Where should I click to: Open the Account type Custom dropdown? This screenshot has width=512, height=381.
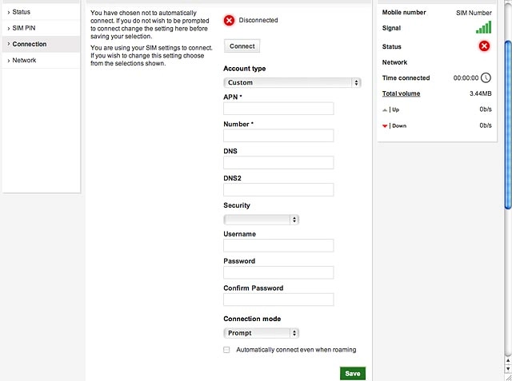[292, 83]
